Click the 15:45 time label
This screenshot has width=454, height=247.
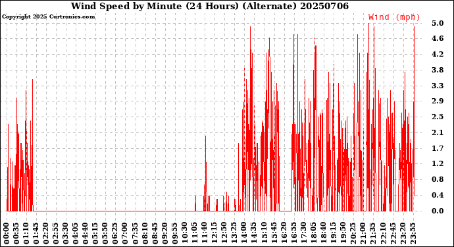[274, 234]
